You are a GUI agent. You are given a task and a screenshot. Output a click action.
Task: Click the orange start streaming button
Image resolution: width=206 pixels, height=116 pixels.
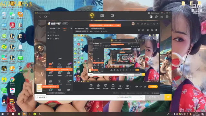pyautogui.click(x=153, y=87)
